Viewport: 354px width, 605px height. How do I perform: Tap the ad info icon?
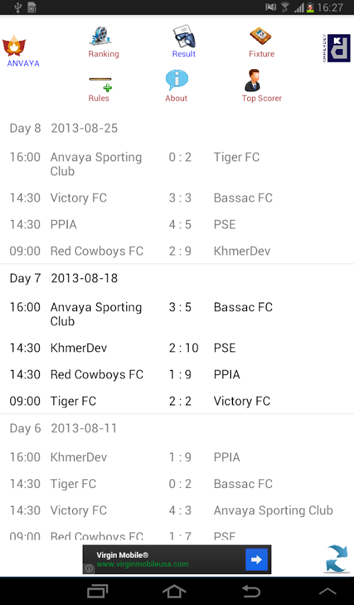tap(89, 568)
